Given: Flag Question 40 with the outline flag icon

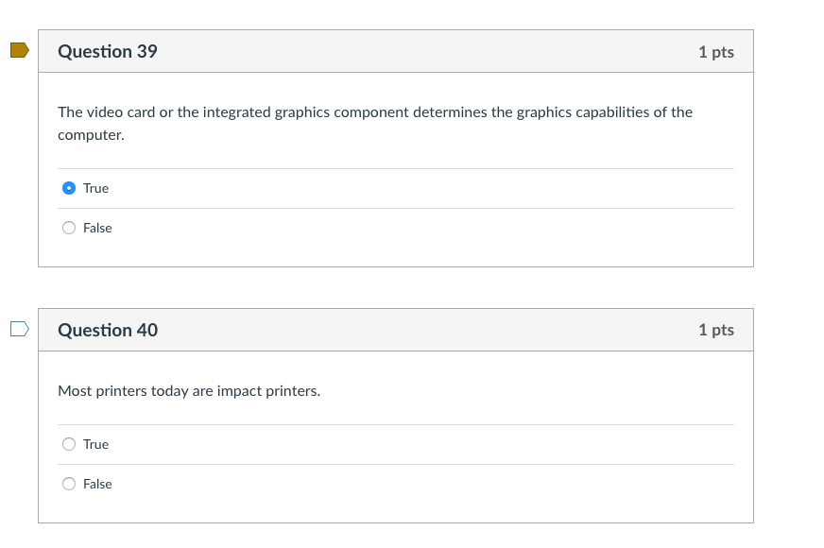Looking at the screenshot, I should (x=19, y=329).
